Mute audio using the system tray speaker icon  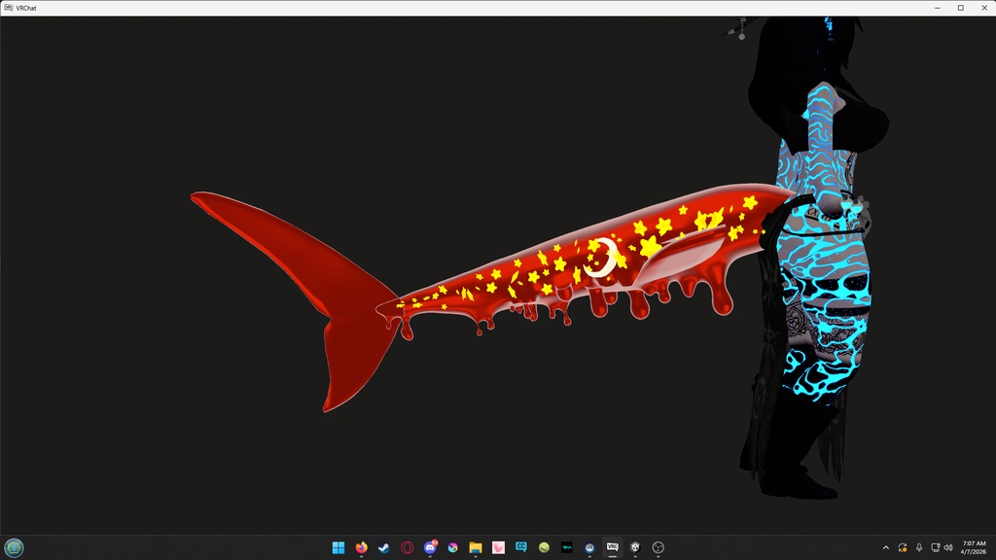click(948, 547)
